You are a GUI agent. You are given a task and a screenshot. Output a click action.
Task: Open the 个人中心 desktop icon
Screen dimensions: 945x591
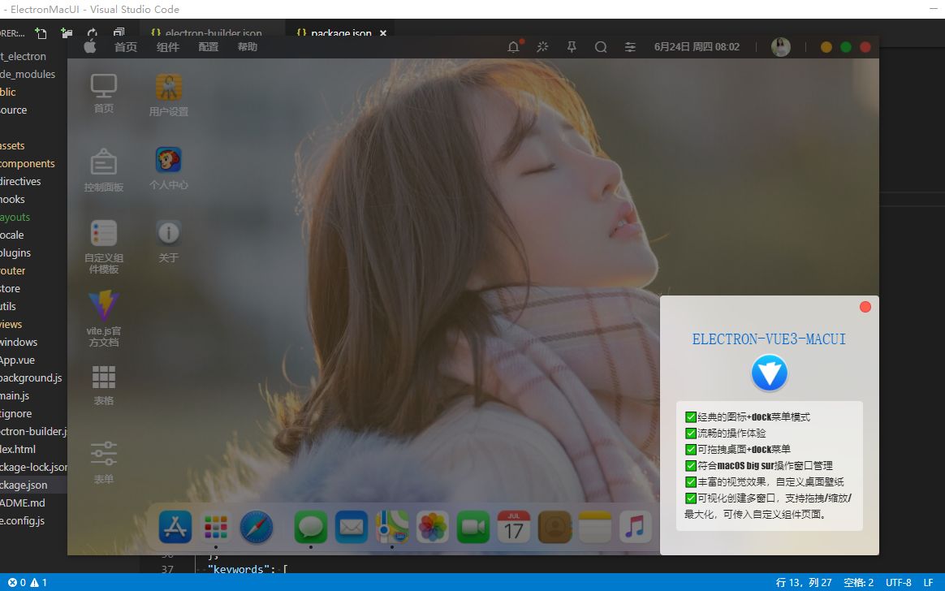click(x=168, y=161)
